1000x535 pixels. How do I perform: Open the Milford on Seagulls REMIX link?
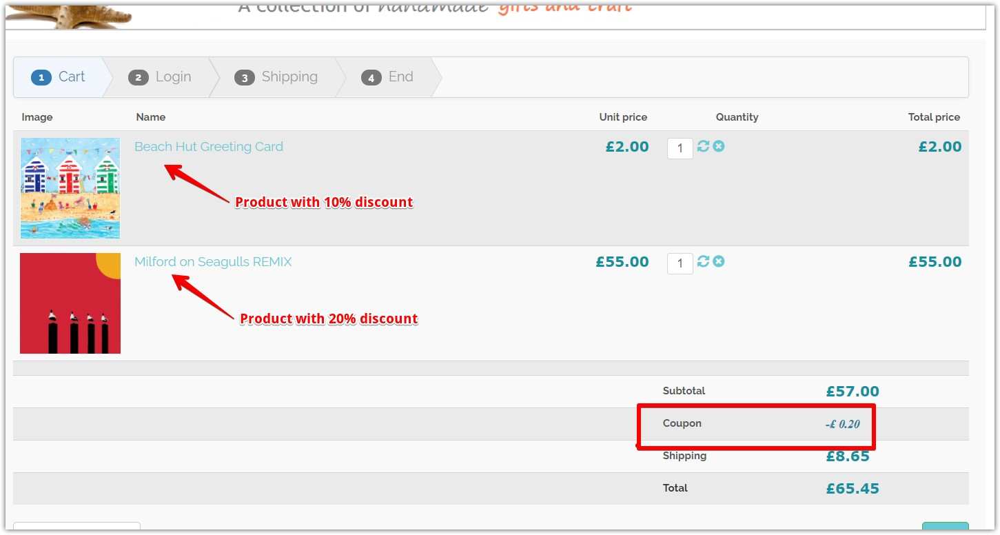(x=213, y=262)
